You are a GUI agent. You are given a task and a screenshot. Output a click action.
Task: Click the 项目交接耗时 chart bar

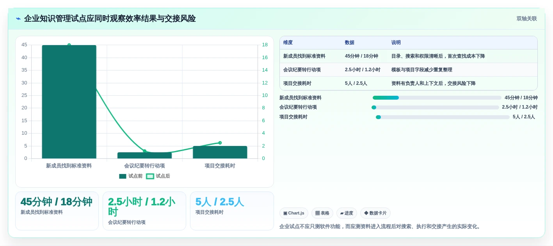coord(220,152)
